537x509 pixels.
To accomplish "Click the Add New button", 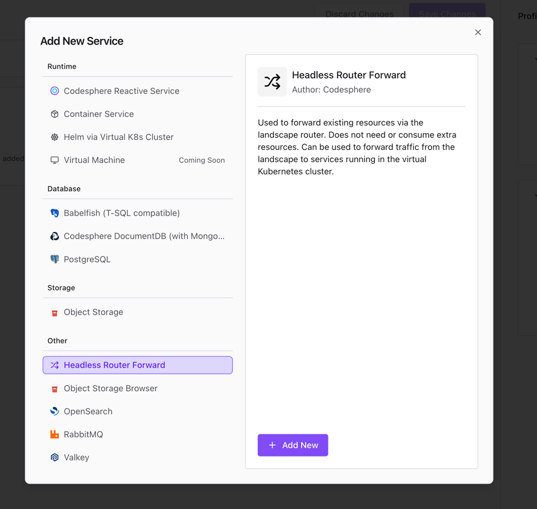I will [x=293, y=445].
